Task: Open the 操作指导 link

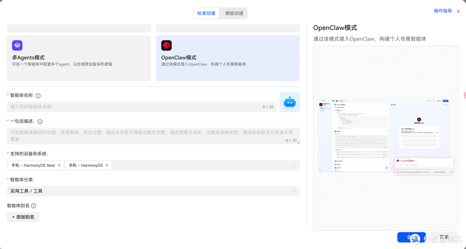Action: (443, 11)
